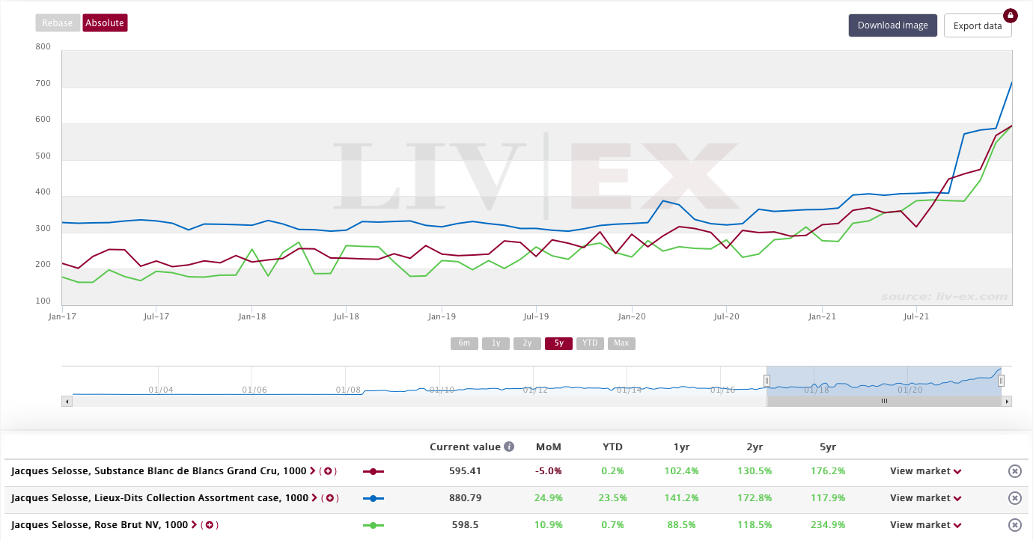
Task: Click the blue legend marker for Lieux-Dits
Action: (x=373, y=498)
